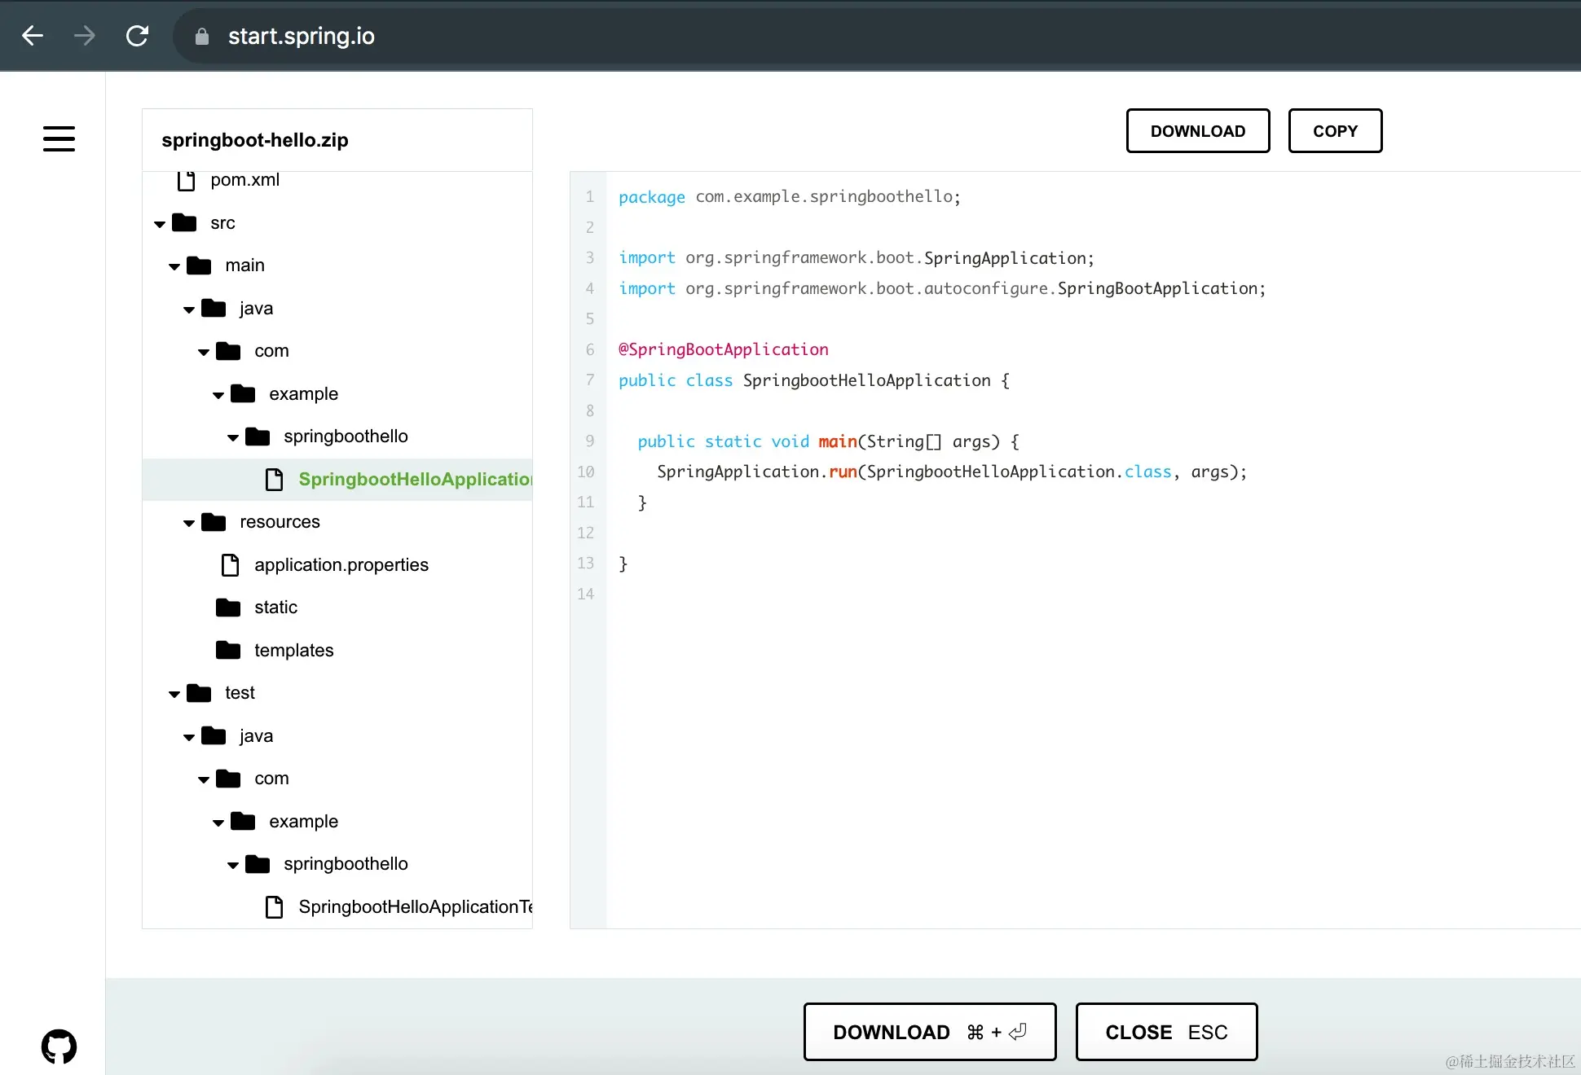Click the resources folder icon
Viewport: 1581px width, 1075px height.
(x=214, y=521)
